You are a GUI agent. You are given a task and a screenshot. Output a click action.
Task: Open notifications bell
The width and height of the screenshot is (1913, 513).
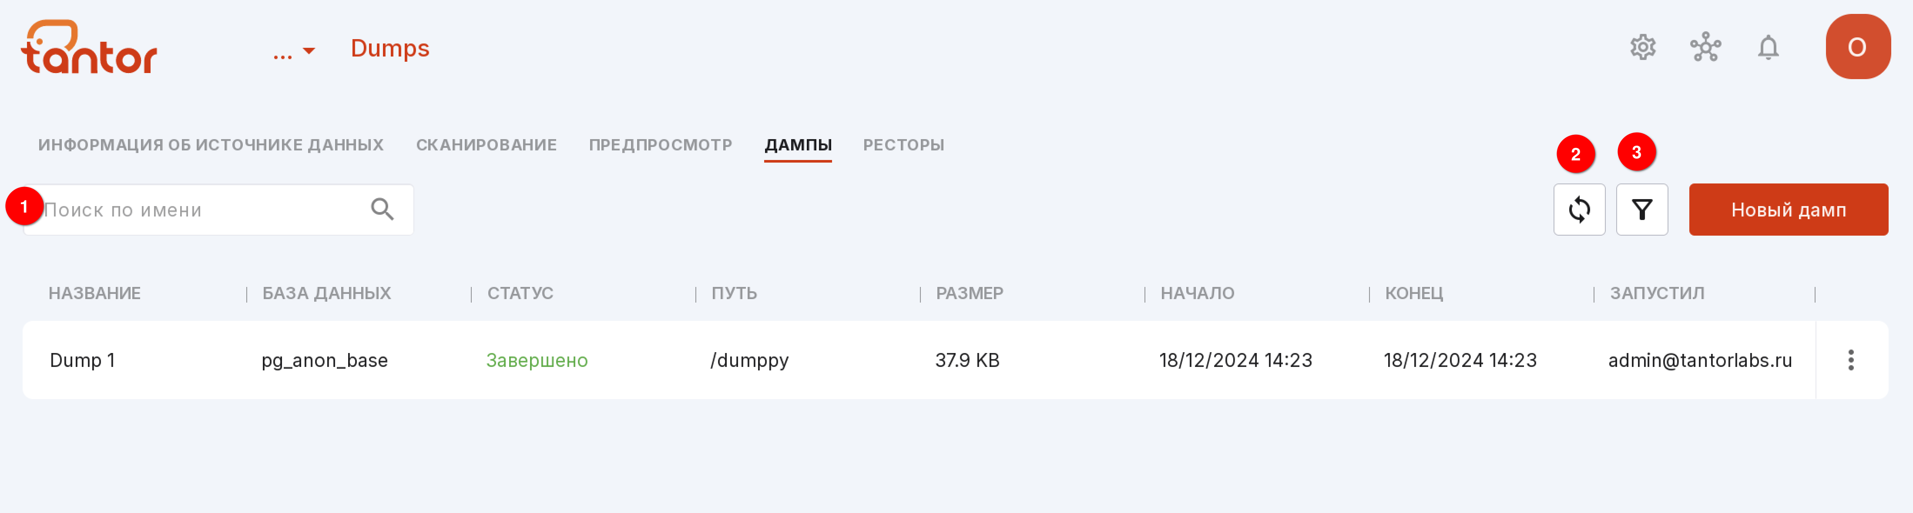point(1768,47)
